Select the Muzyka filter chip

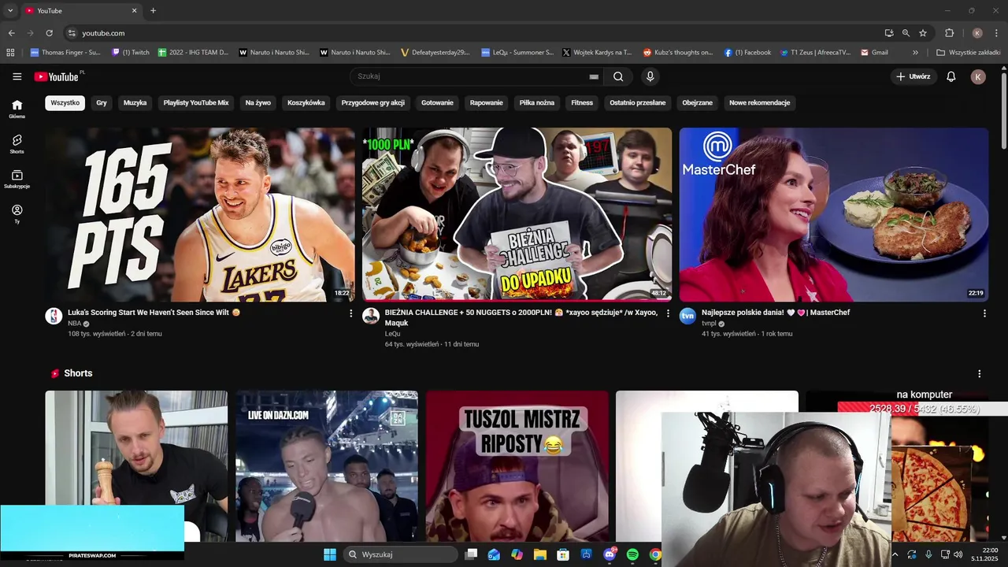(x=135, y=102)
